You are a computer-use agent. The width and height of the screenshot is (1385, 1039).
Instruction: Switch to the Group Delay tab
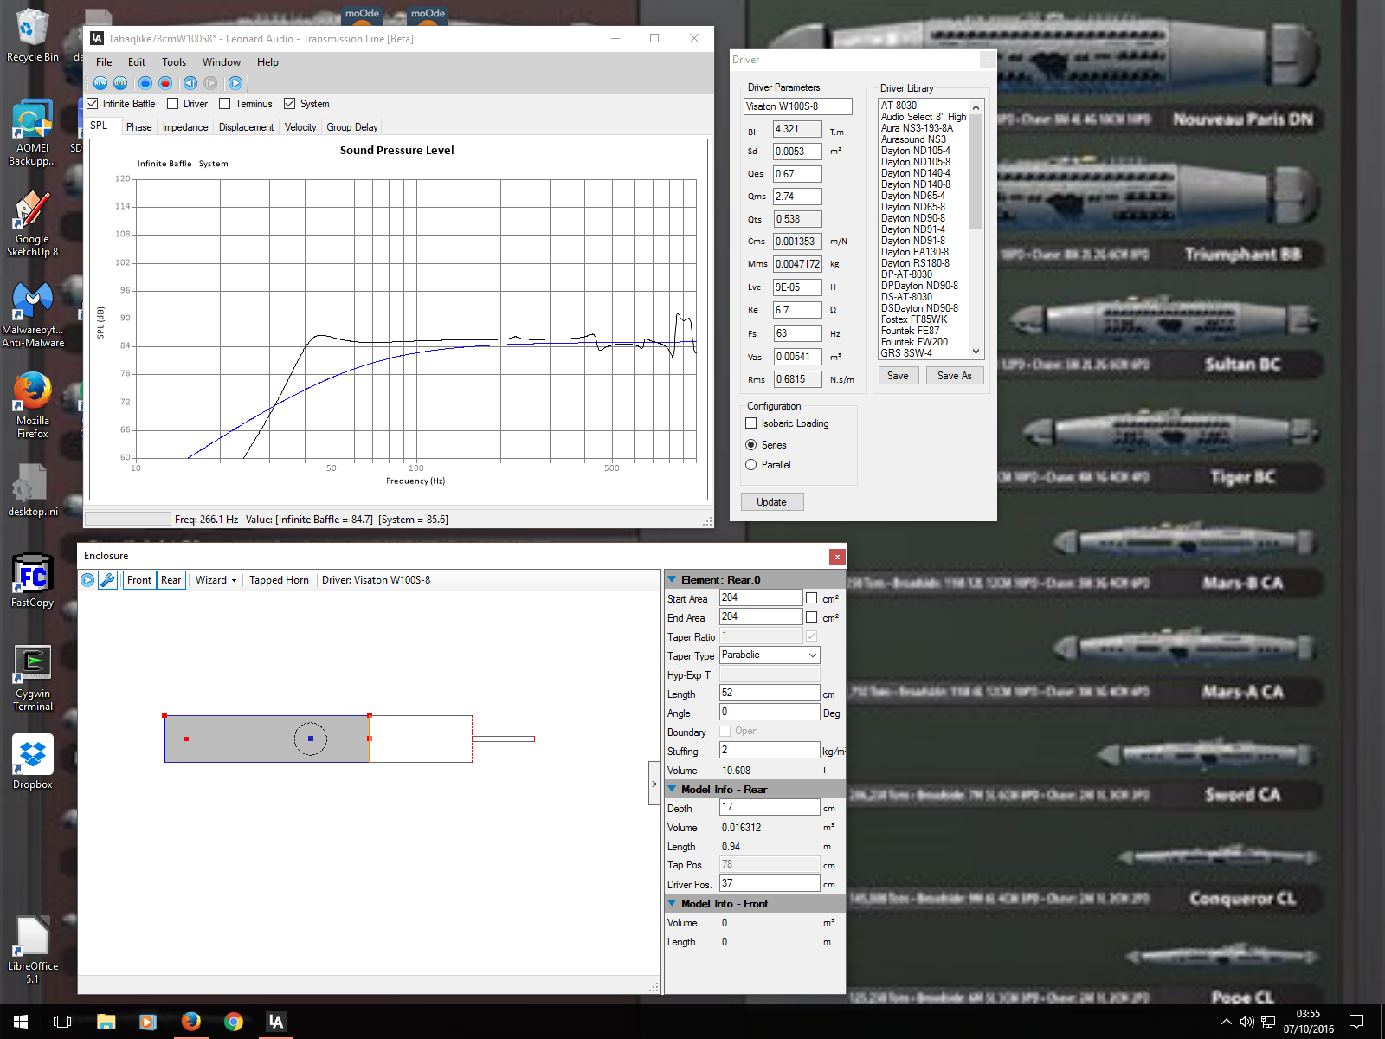352,127
